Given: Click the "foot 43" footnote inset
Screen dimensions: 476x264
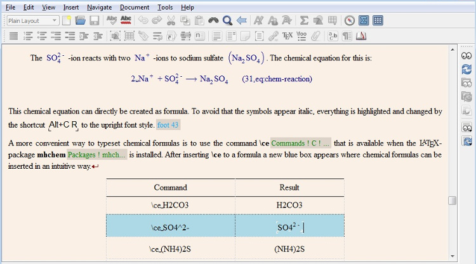Looking at the screenshot, I should pyautogui.click(x=168, y=125).
